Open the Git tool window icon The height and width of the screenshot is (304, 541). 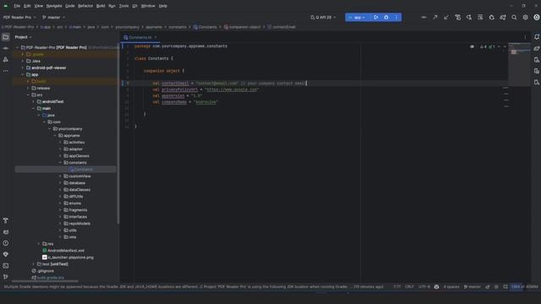[6, 277]
